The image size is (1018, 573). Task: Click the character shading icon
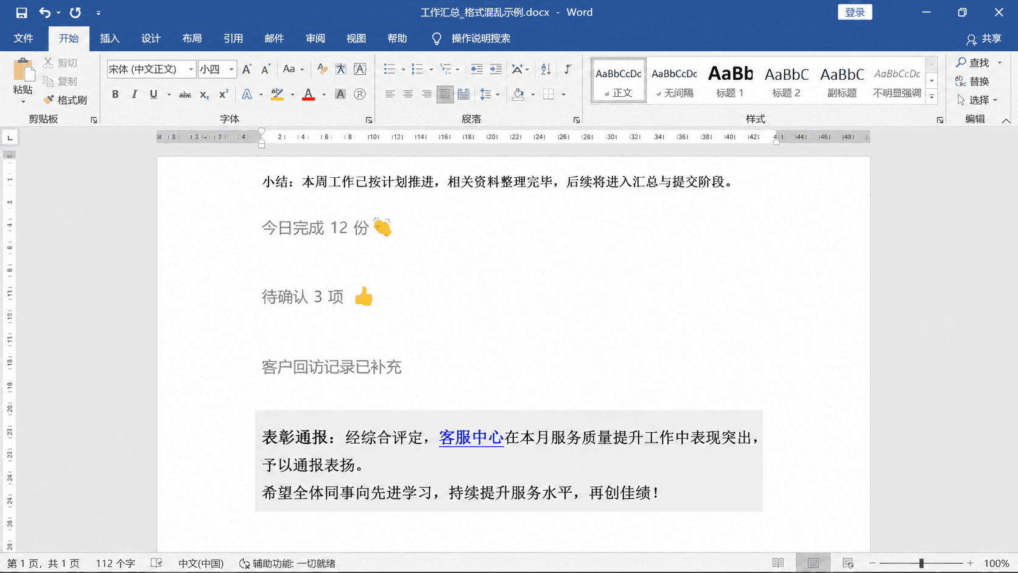point(340,94)
